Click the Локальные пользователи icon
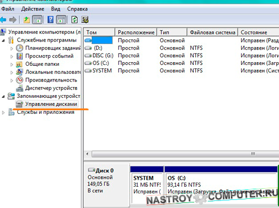279x208 pixels. click(x=19, y=72)
